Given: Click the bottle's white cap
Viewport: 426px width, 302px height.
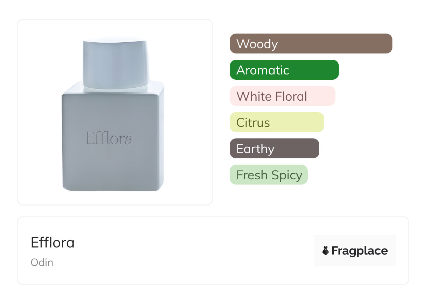Looking at the screenshot, I should click(x=115, y=63).
